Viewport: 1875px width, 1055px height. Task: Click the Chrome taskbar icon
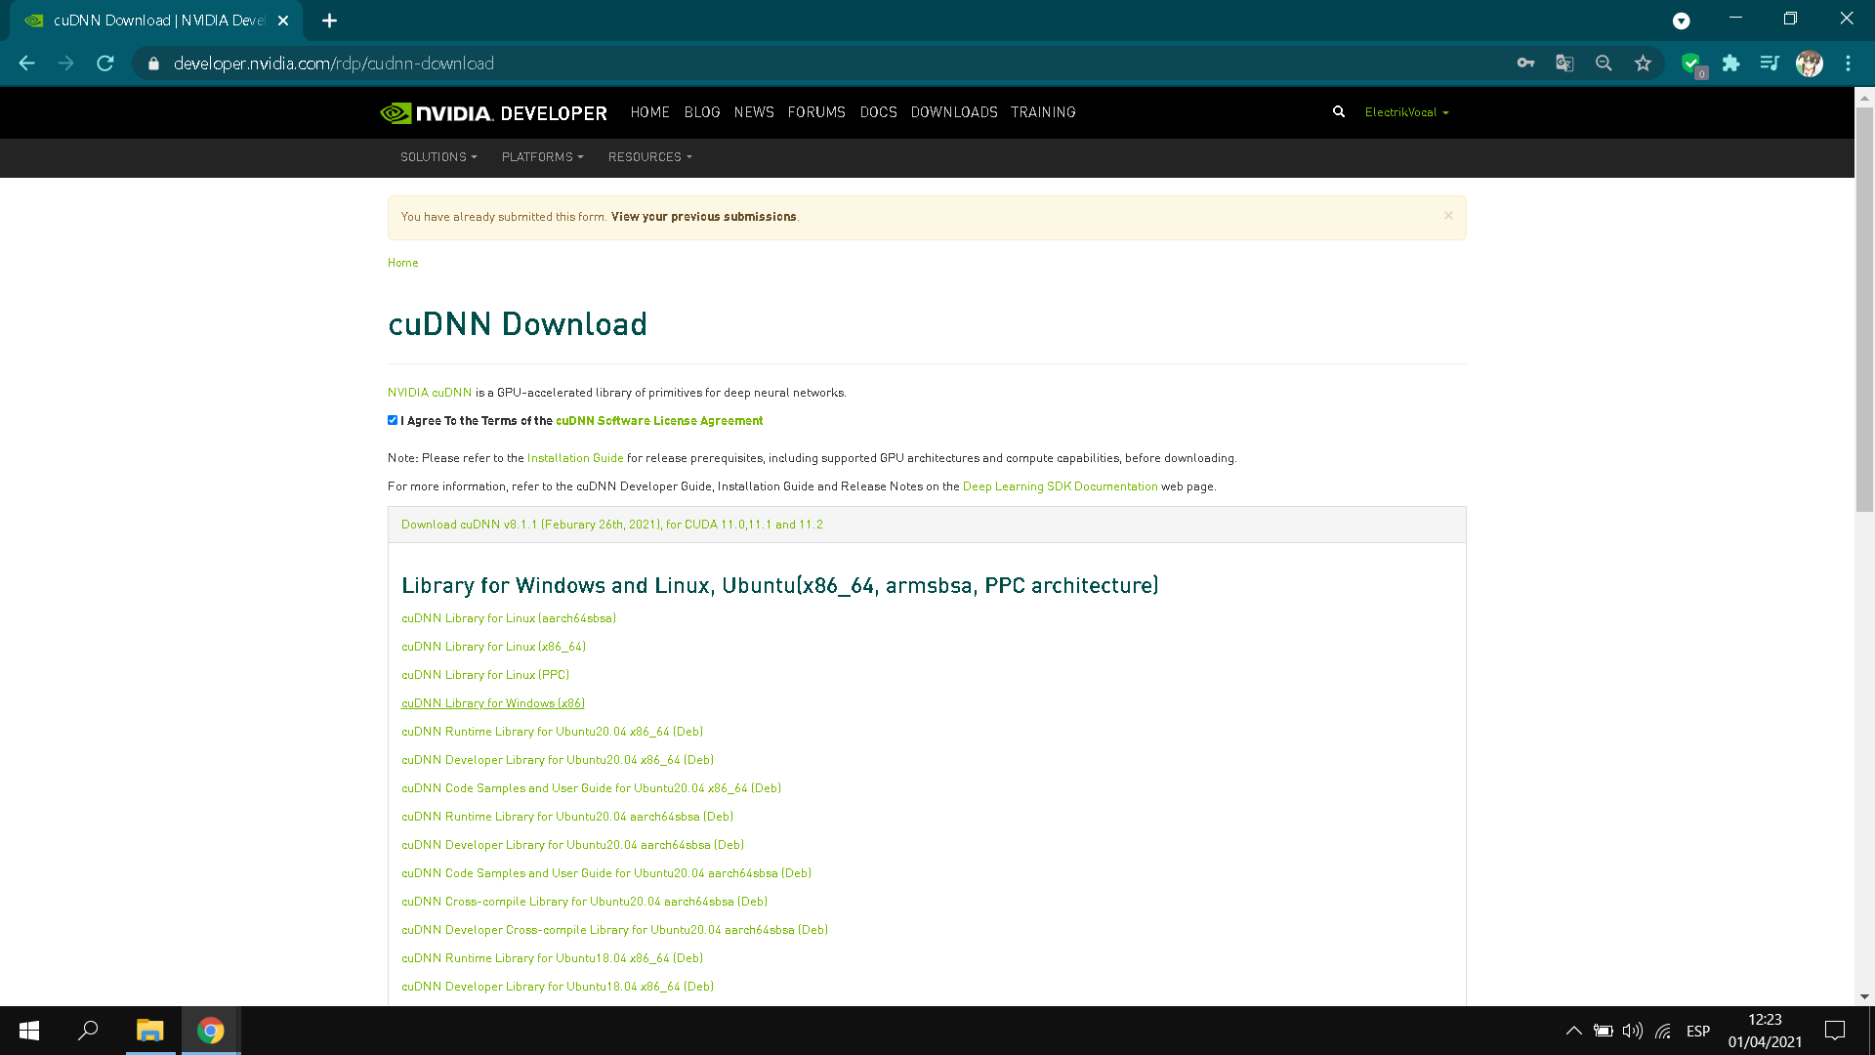[x=211, y=1031]
